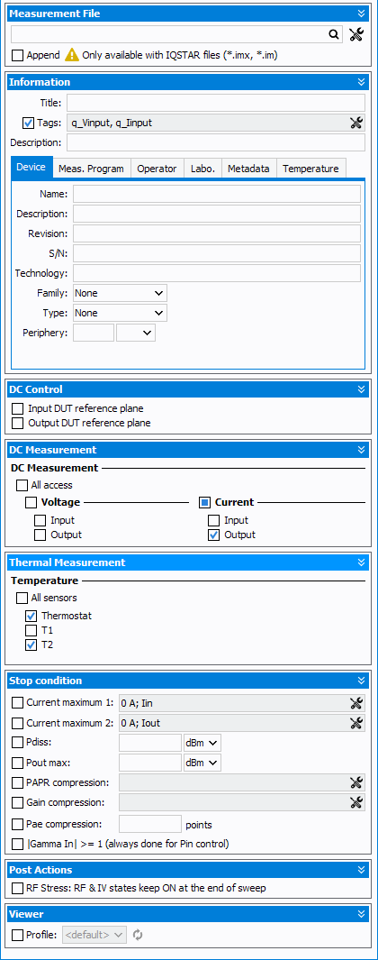The height and width of the screenshot is (960, 378).
Task: Configure Current maximum 2 wrench icon
Action: click(x=356, y=723)
